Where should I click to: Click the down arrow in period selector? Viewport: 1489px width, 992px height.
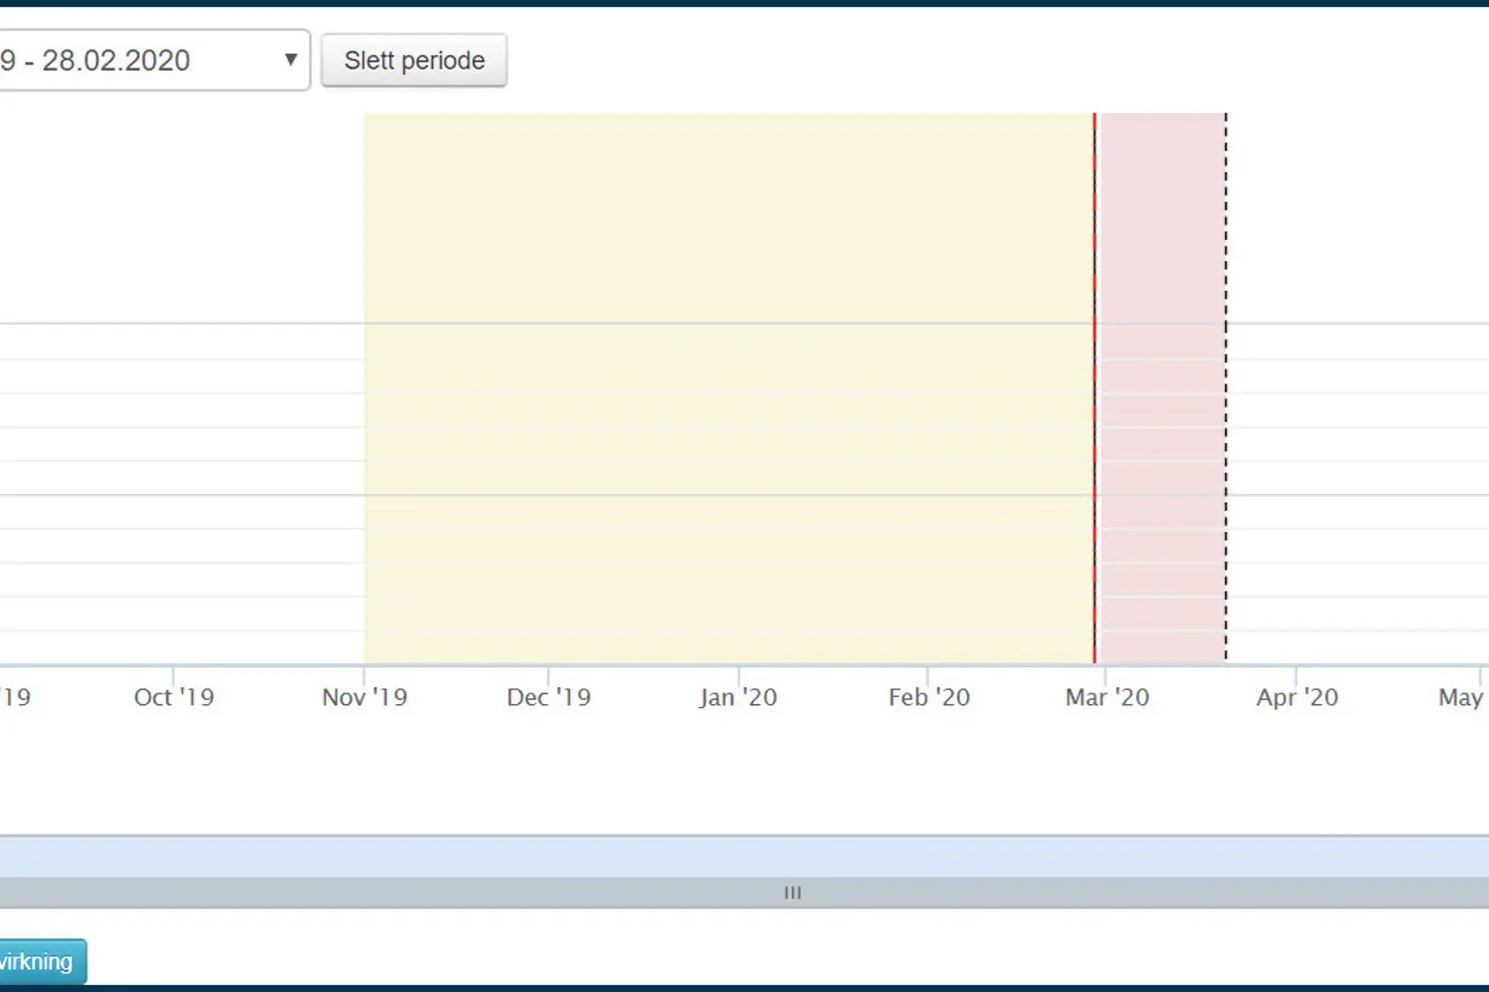290,60
